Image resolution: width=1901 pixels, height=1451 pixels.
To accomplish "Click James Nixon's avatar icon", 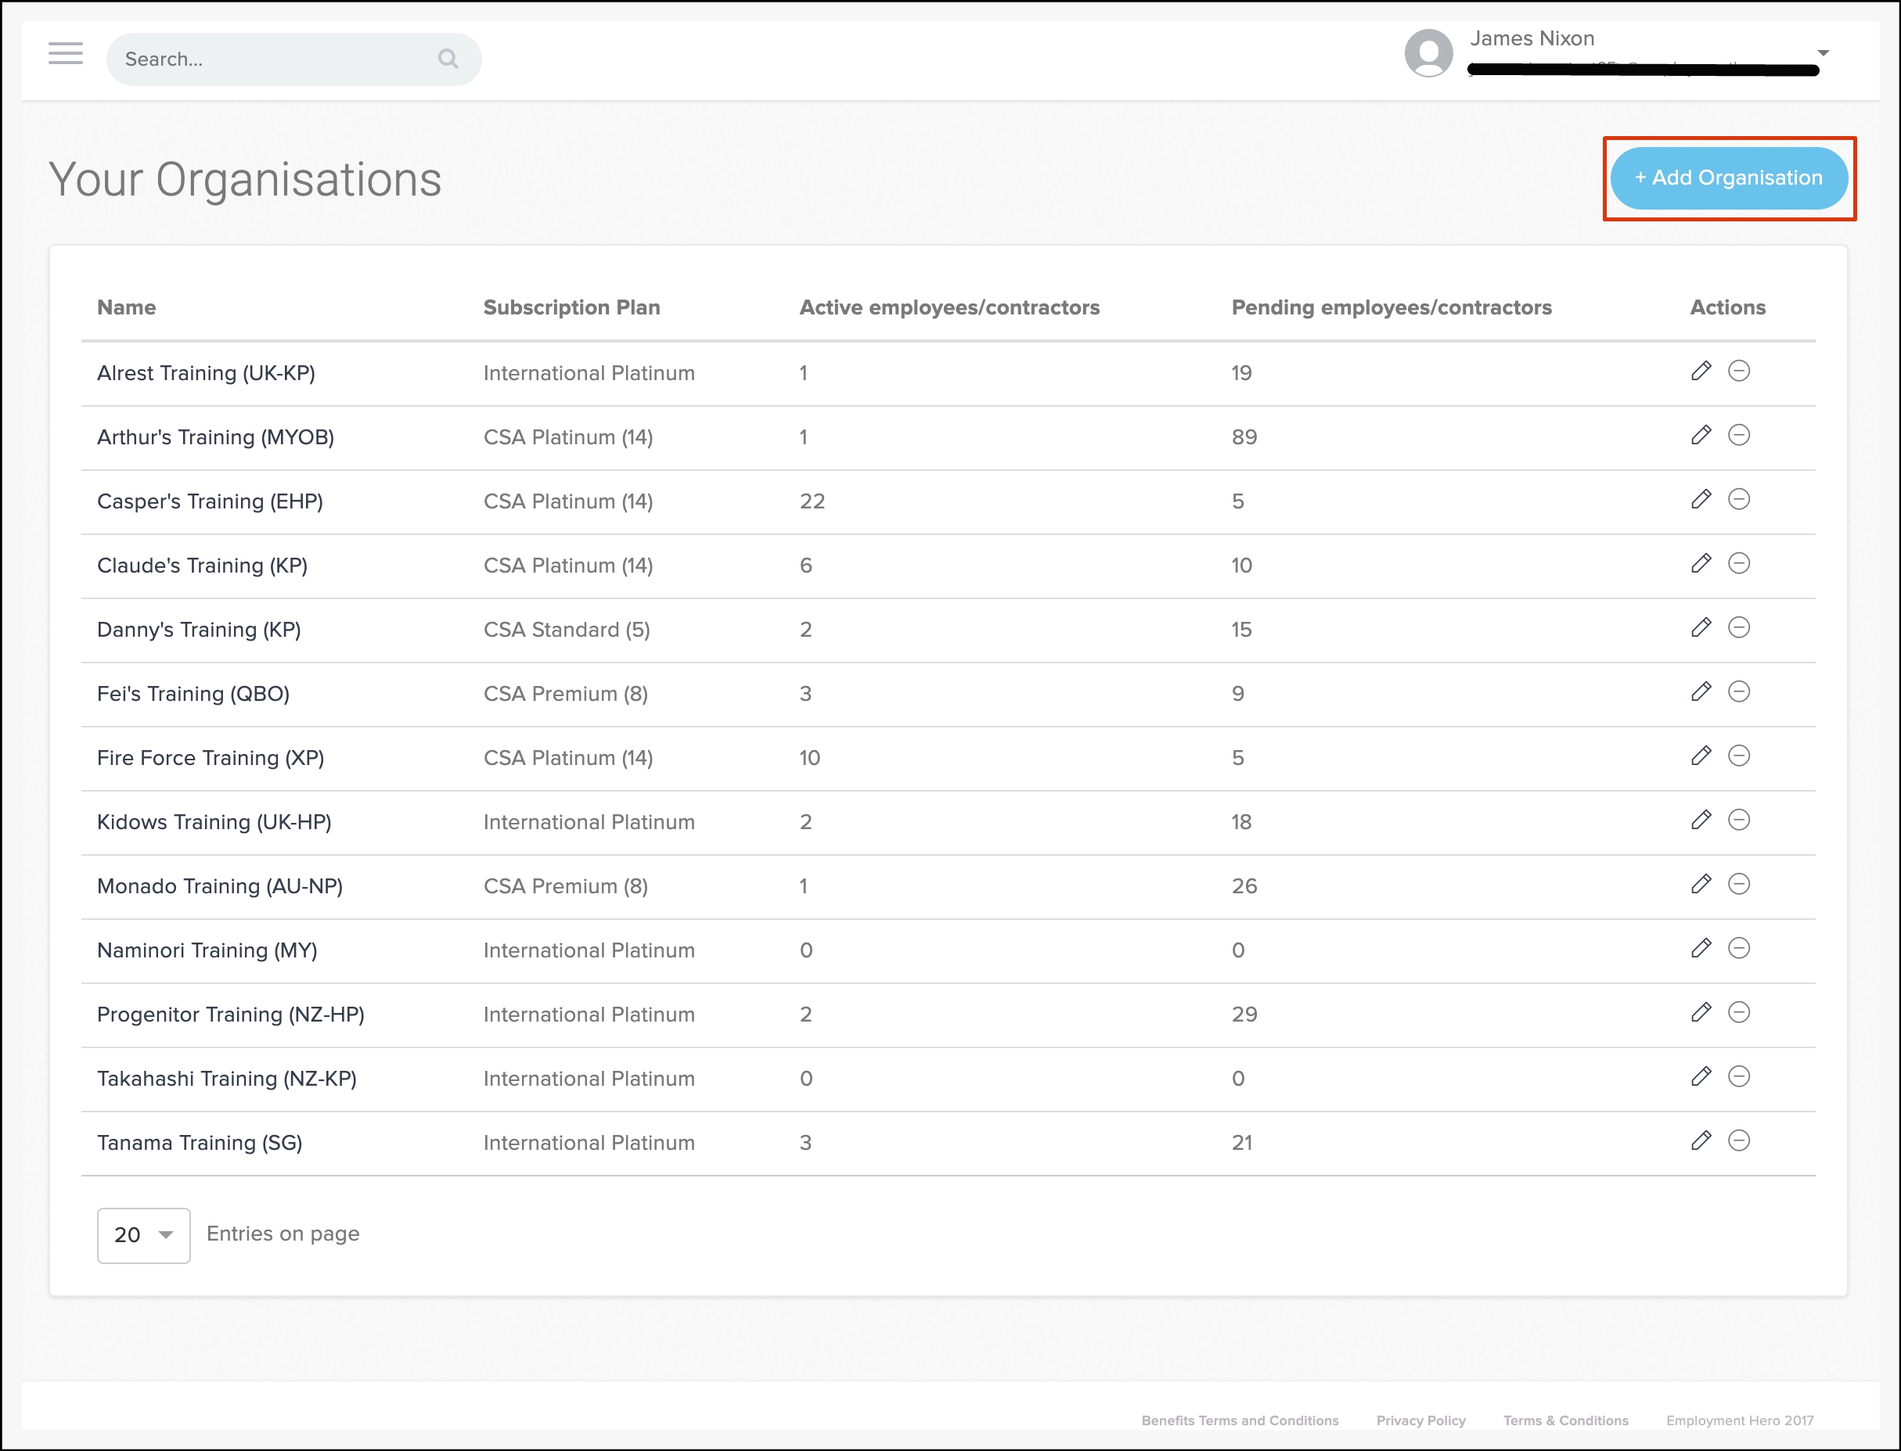I will click(1428, 53).
